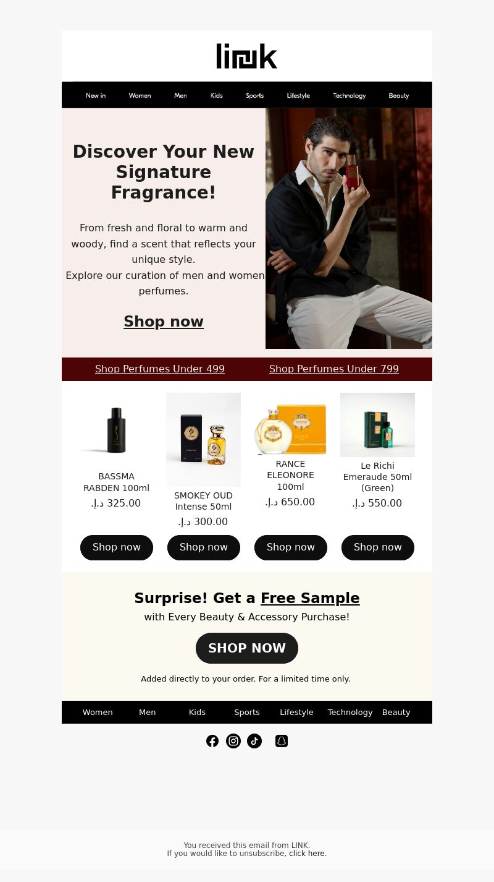Open the Le Richi Emeraude product image
Viewport: 494px width, 882px height.
tap(377, 425)
